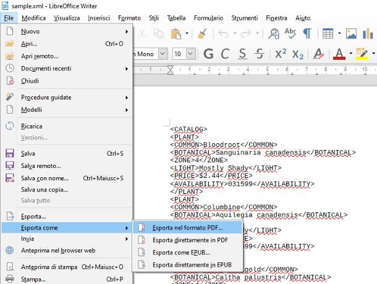Click the Bloodroot COMMON line in document
Image resolution: width=377 pixels, height=284 pixels.
coord(224,144)
